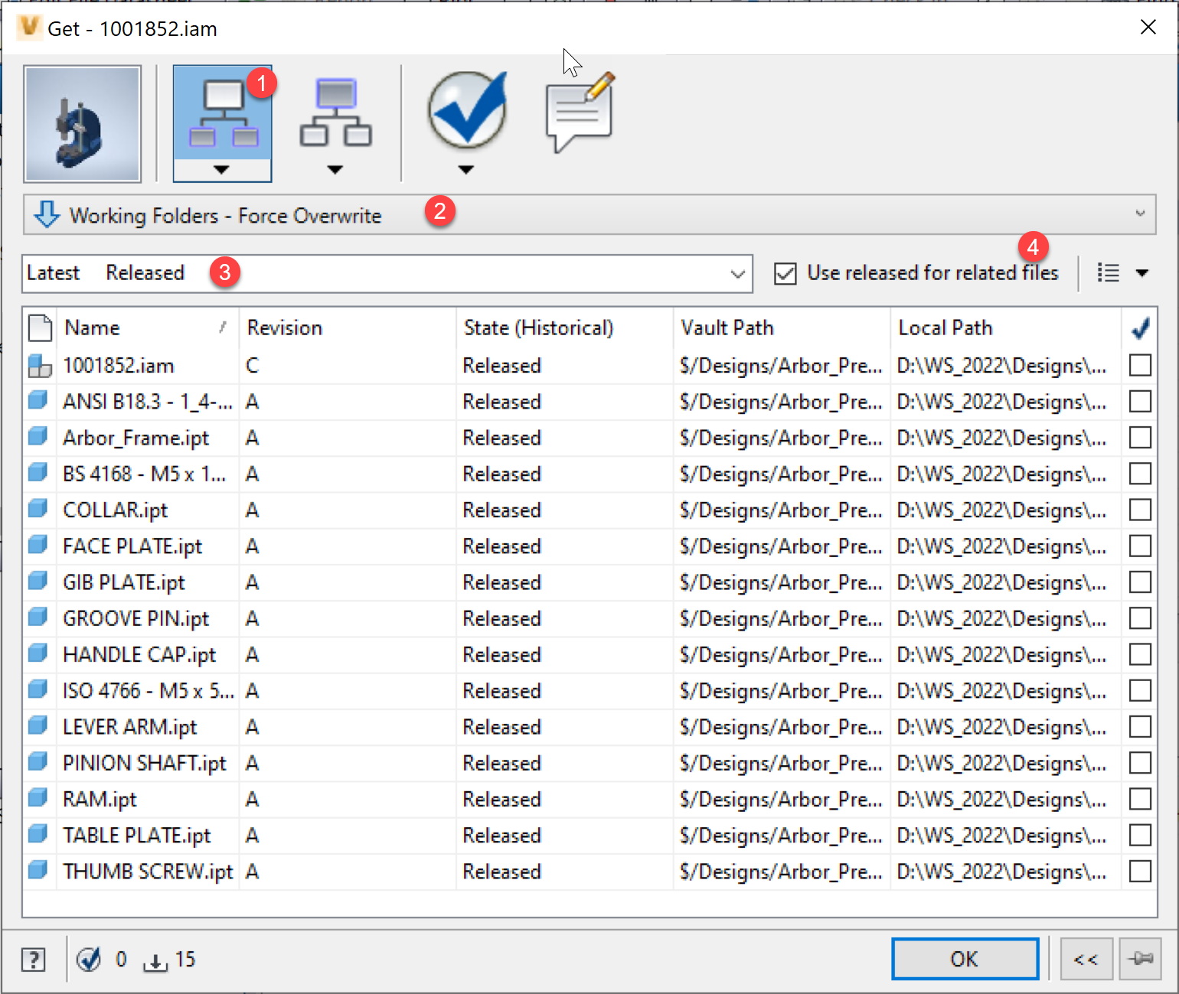Select the parent references hierarchy view icon

[x=335, y=115]
